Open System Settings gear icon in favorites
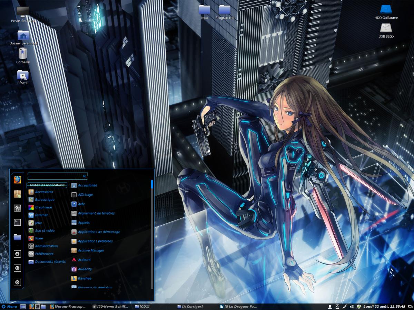The height and width of the screenshot is (310, 414). click(x=17, y=208)
